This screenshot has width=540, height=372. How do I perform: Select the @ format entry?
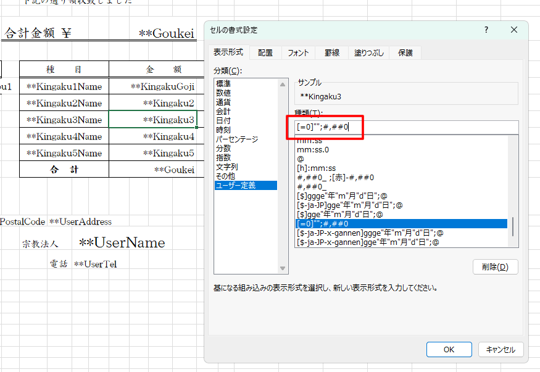point(402,159)
